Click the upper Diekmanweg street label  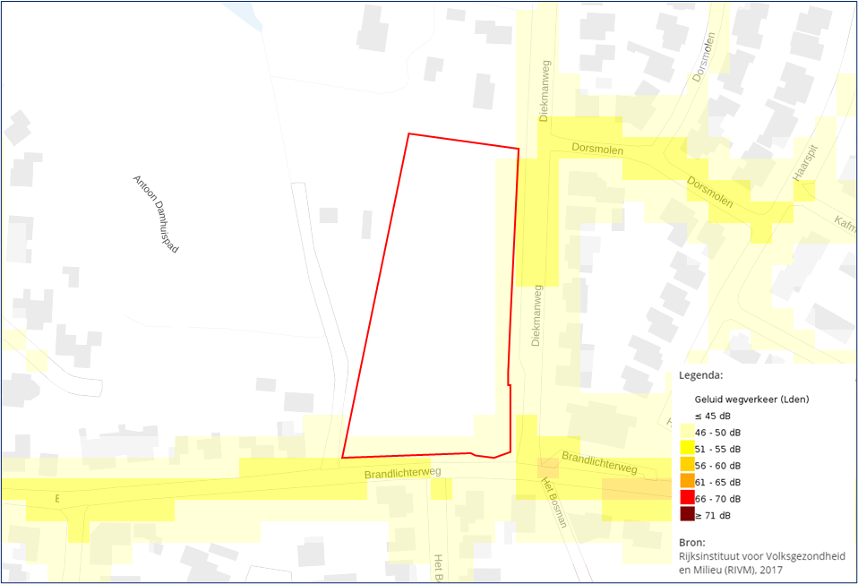pos(545,90)
